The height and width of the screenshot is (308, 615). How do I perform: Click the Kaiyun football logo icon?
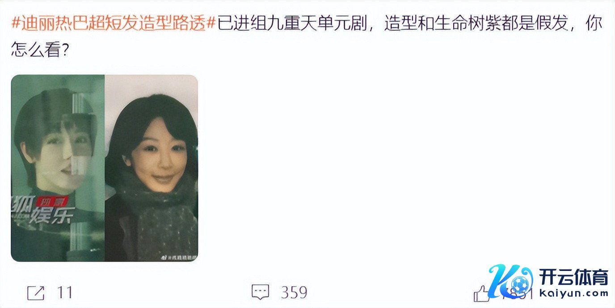511,281
